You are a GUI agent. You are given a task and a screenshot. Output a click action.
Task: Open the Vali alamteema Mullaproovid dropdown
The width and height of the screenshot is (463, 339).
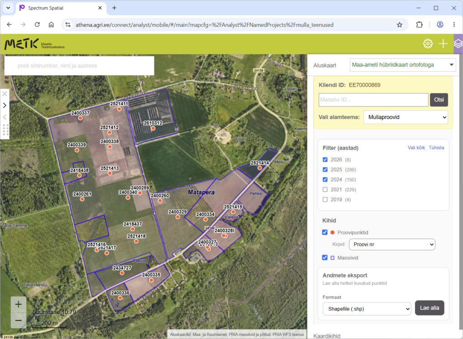click(x=406, y=117)
